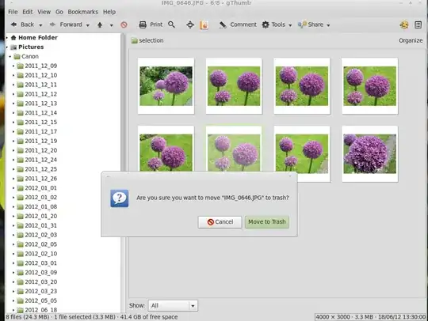Collapse the Canon folder expander
Viewport: 428px width, 321px height.
tap(10, 57)
